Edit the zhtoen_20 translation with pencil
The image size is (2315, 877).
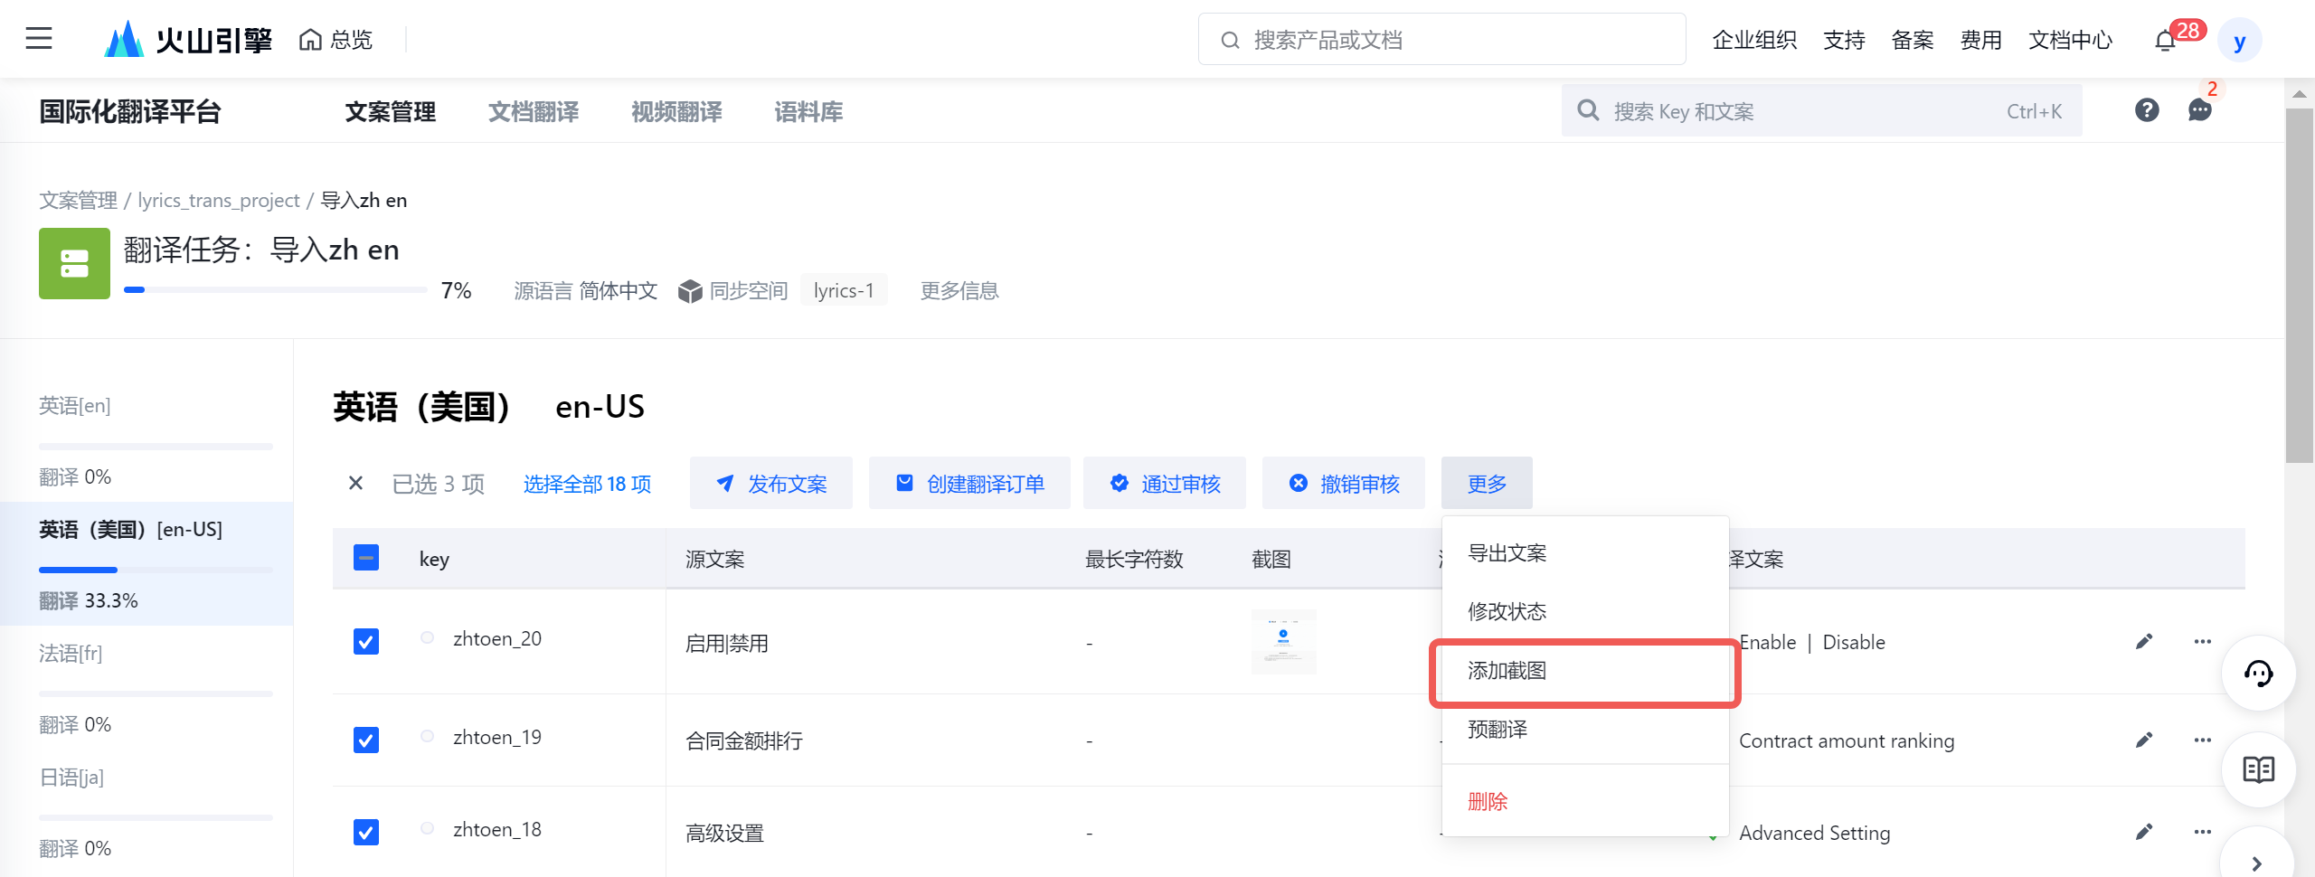[x=2144, y=642]
